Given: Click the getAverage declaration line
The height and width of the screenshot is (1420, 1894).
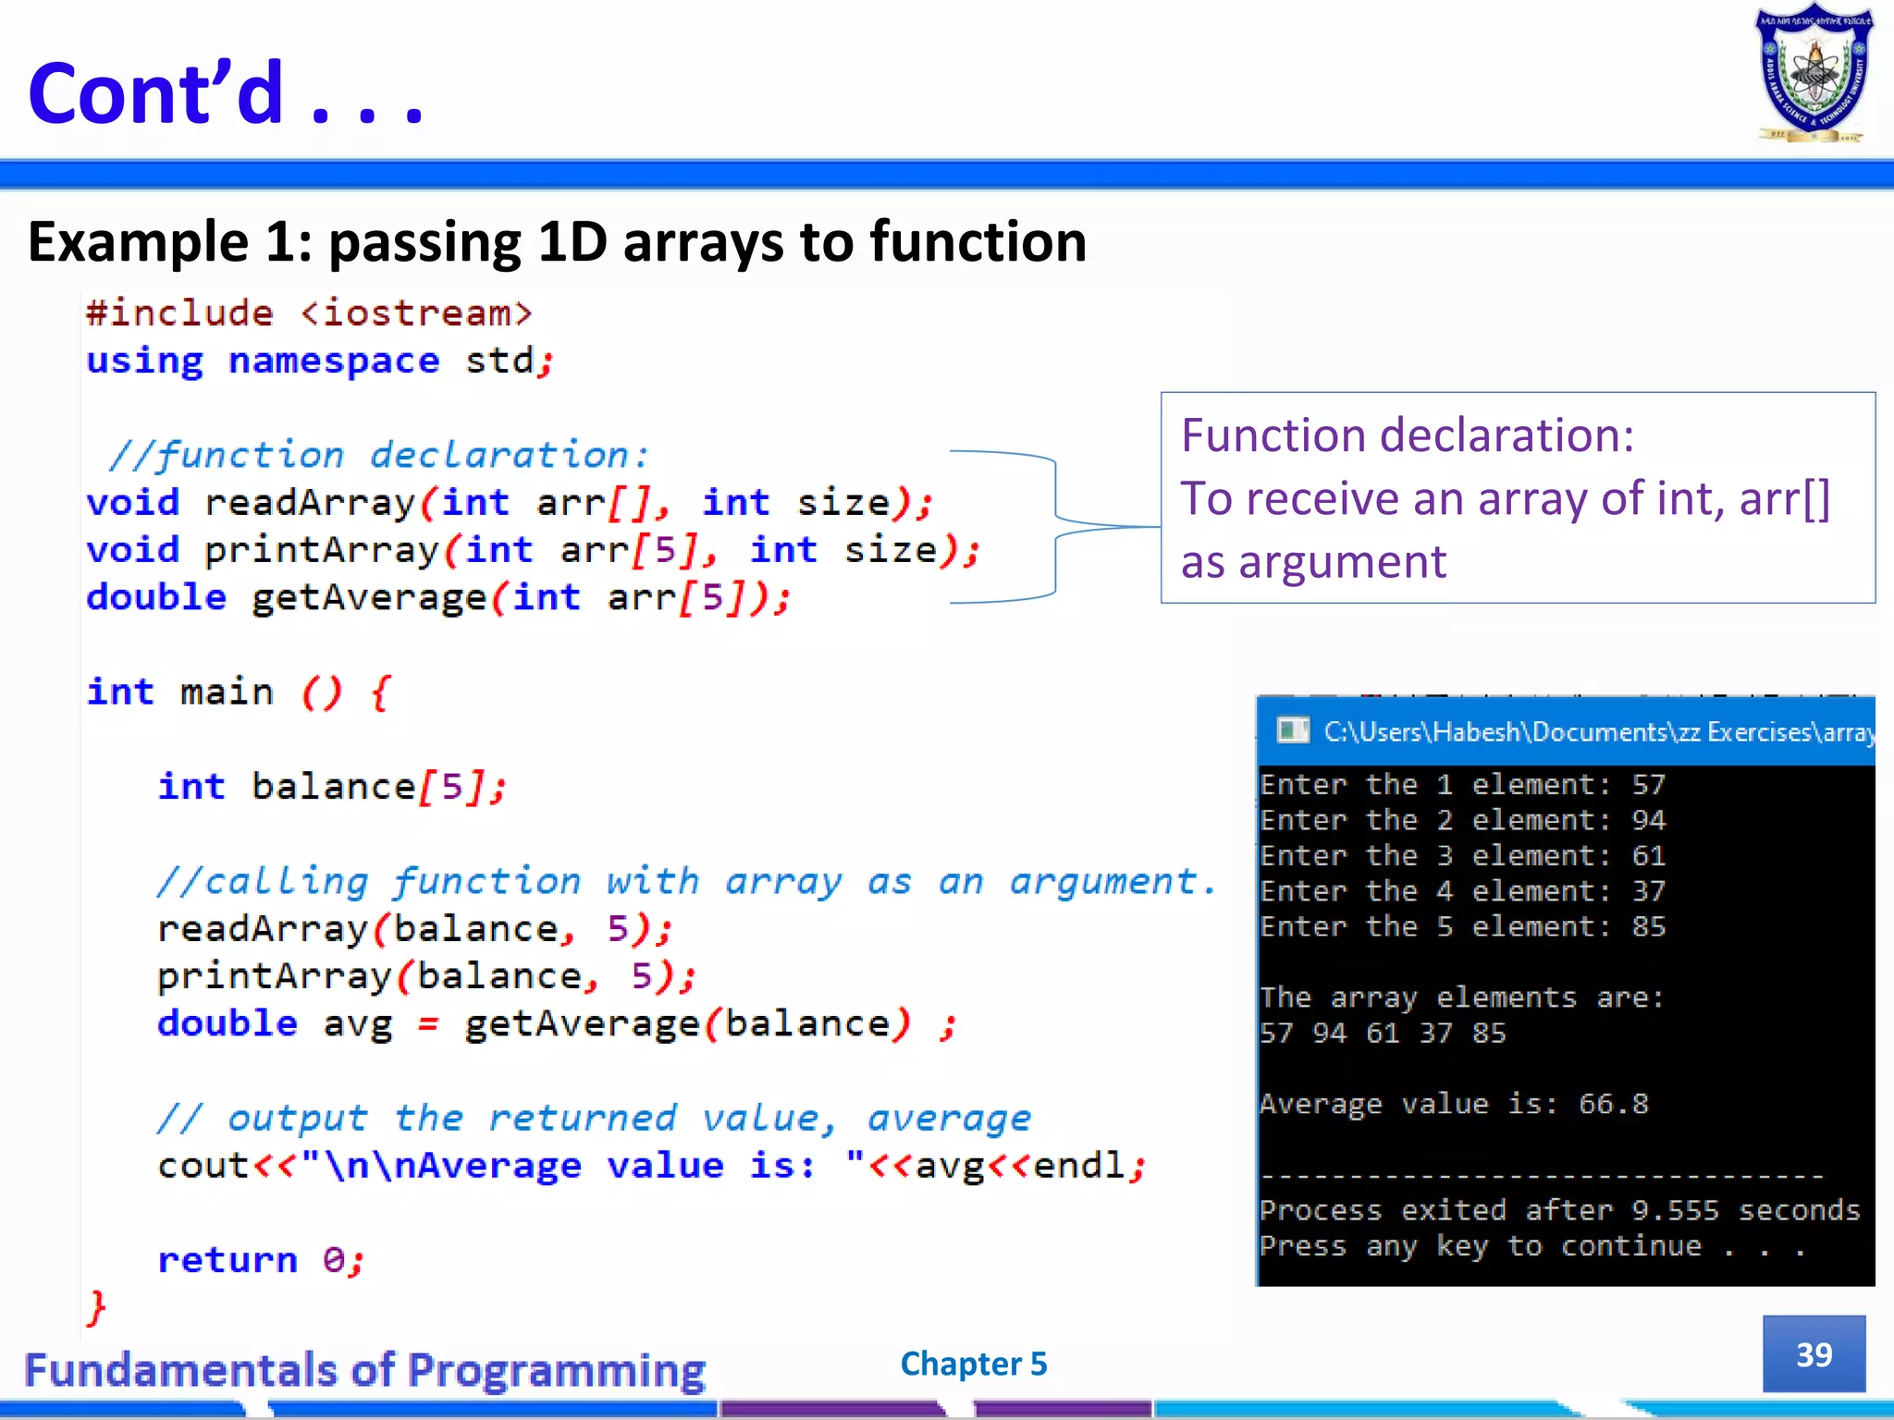Looking at the screenshot, I should (437, 598).
